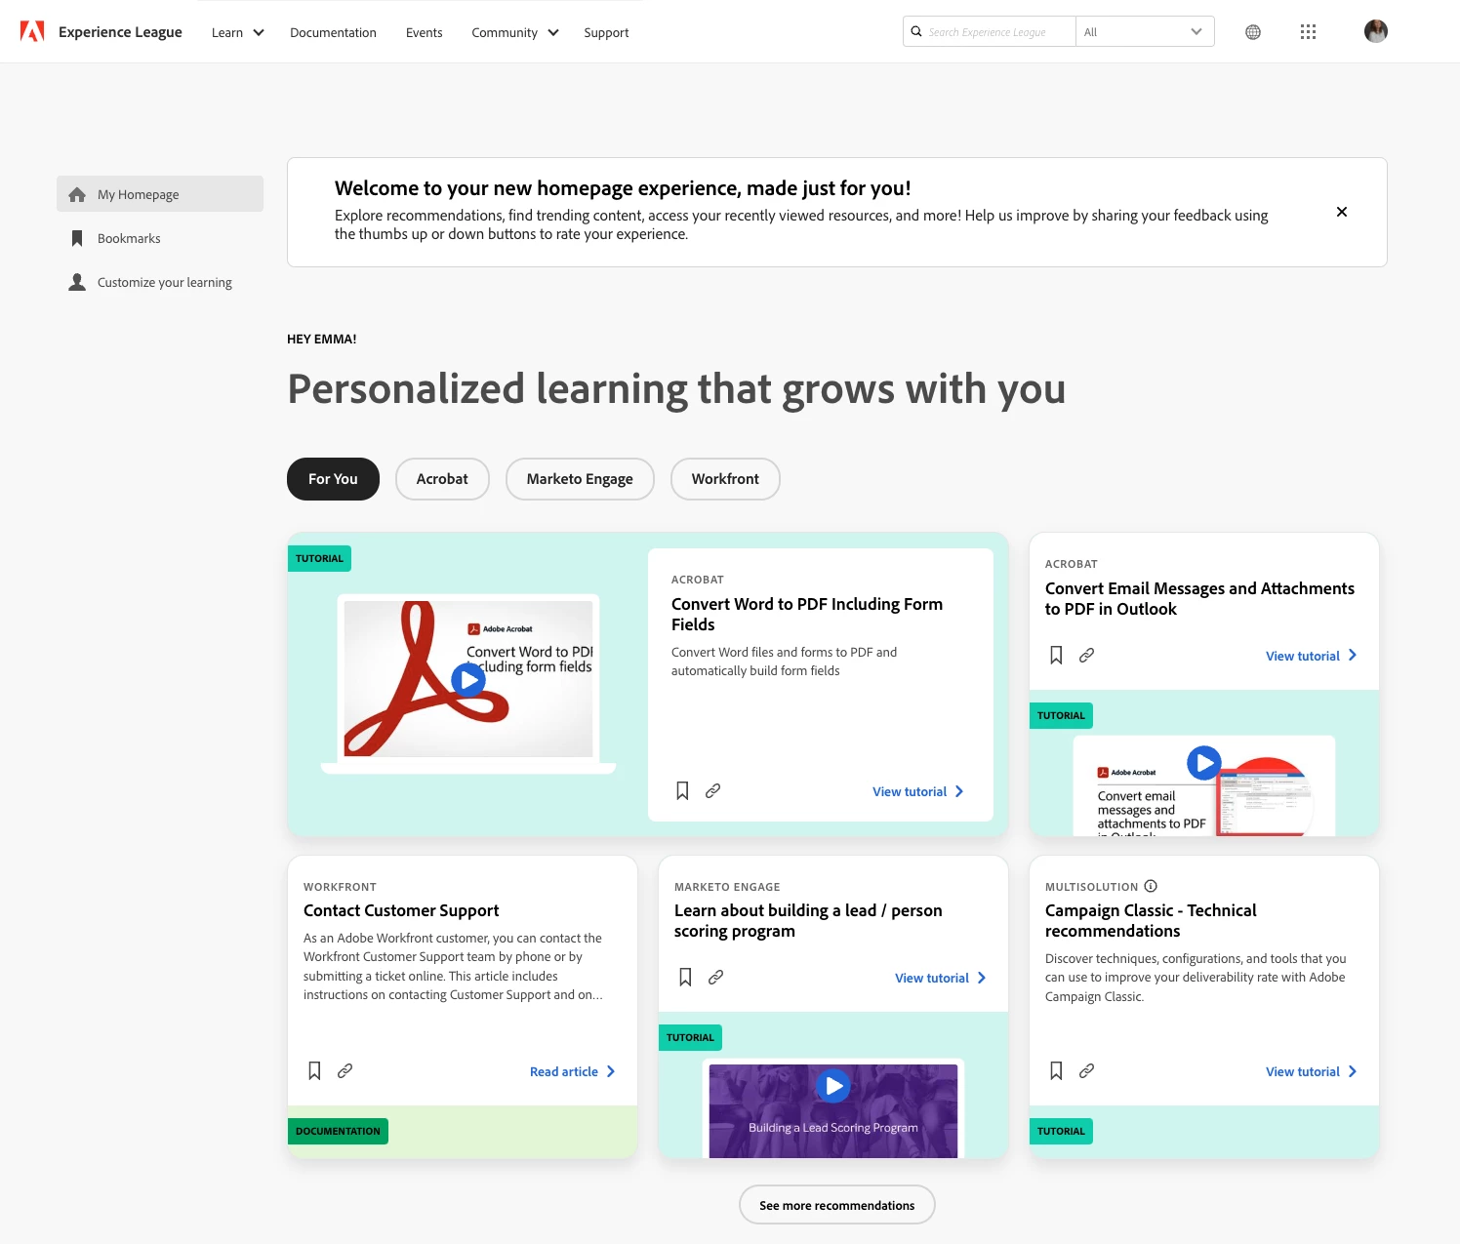Select the Acrobat filter pill
The width and height of the screenshot is (1460, 1244).
[x=442, y=479]
